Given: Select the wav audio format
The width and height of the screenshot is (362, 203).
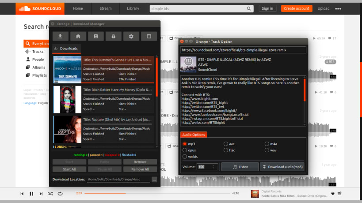Looking at the screenshot, I should (267, 150).
